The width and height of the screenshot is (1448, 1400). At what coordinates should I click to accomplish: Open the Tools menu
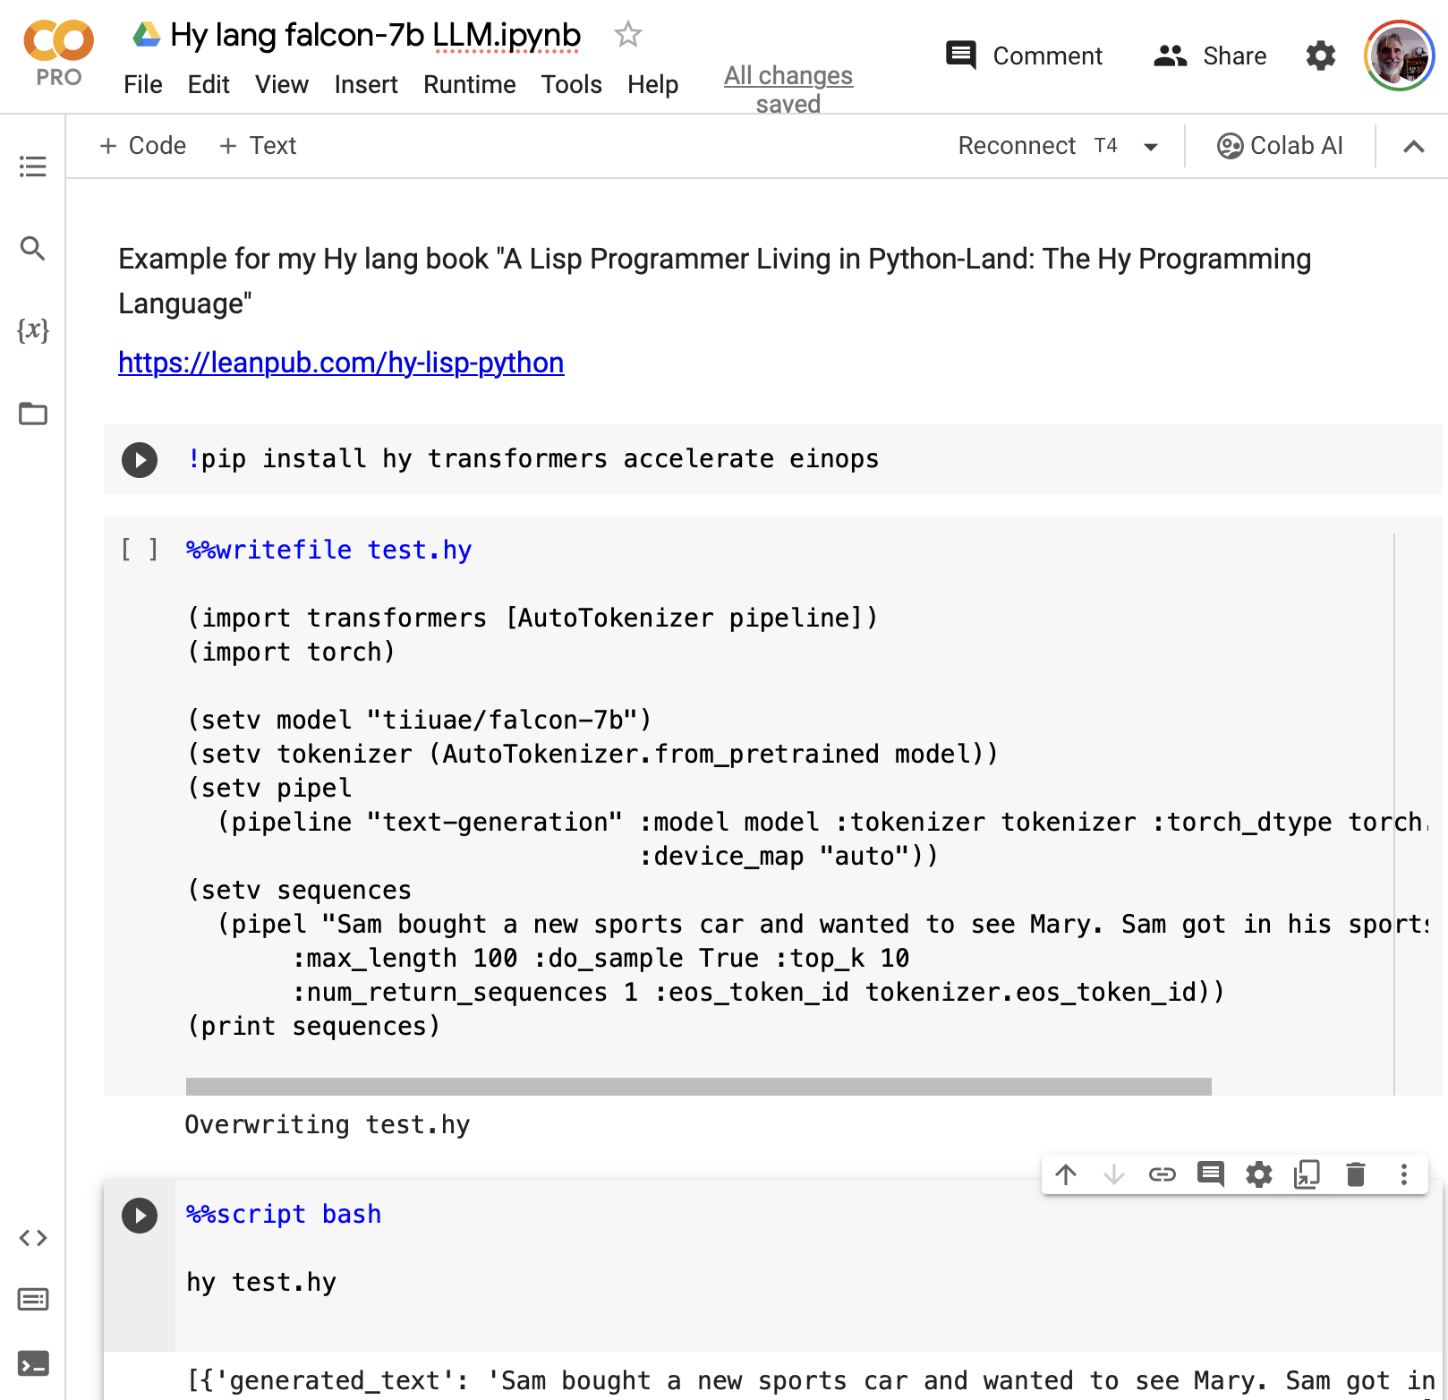(x=571, y=85)
